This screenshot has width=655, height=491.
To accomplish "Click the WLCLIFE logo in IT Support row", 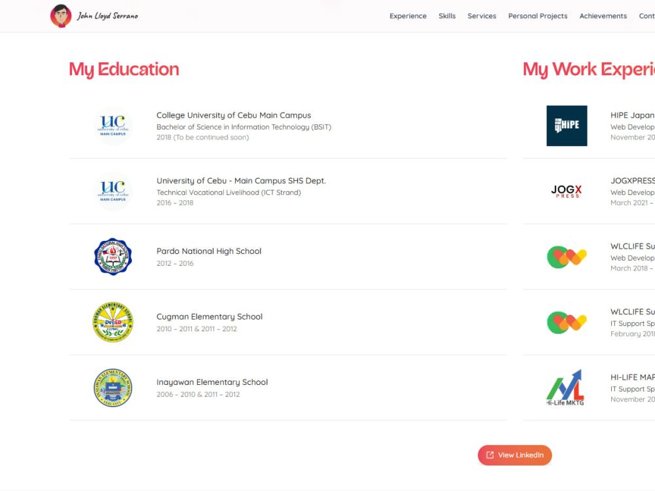I will [567, 323].
